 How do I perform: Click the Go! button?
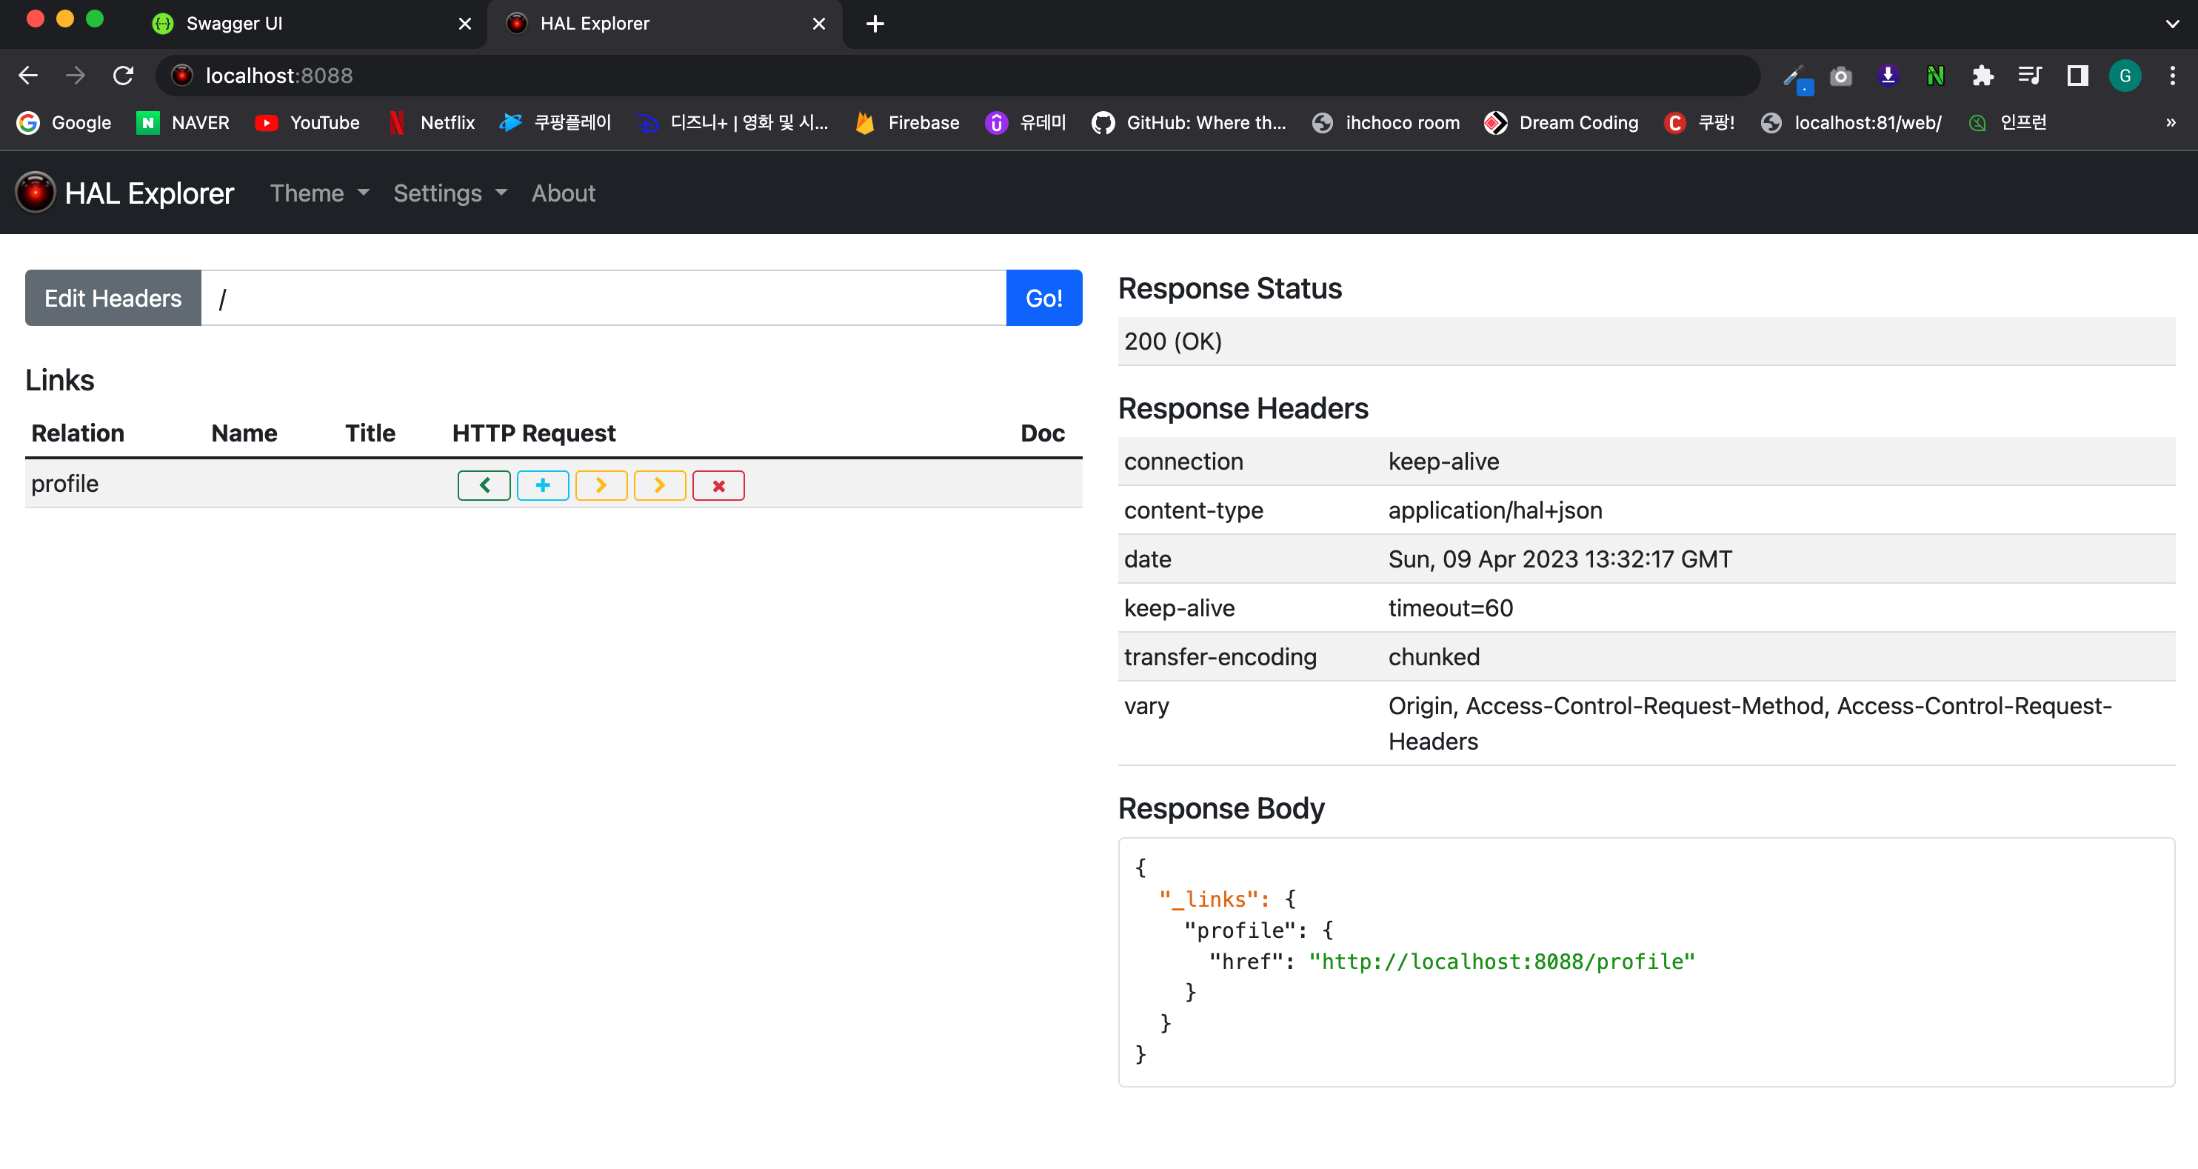click(1043, 298)
